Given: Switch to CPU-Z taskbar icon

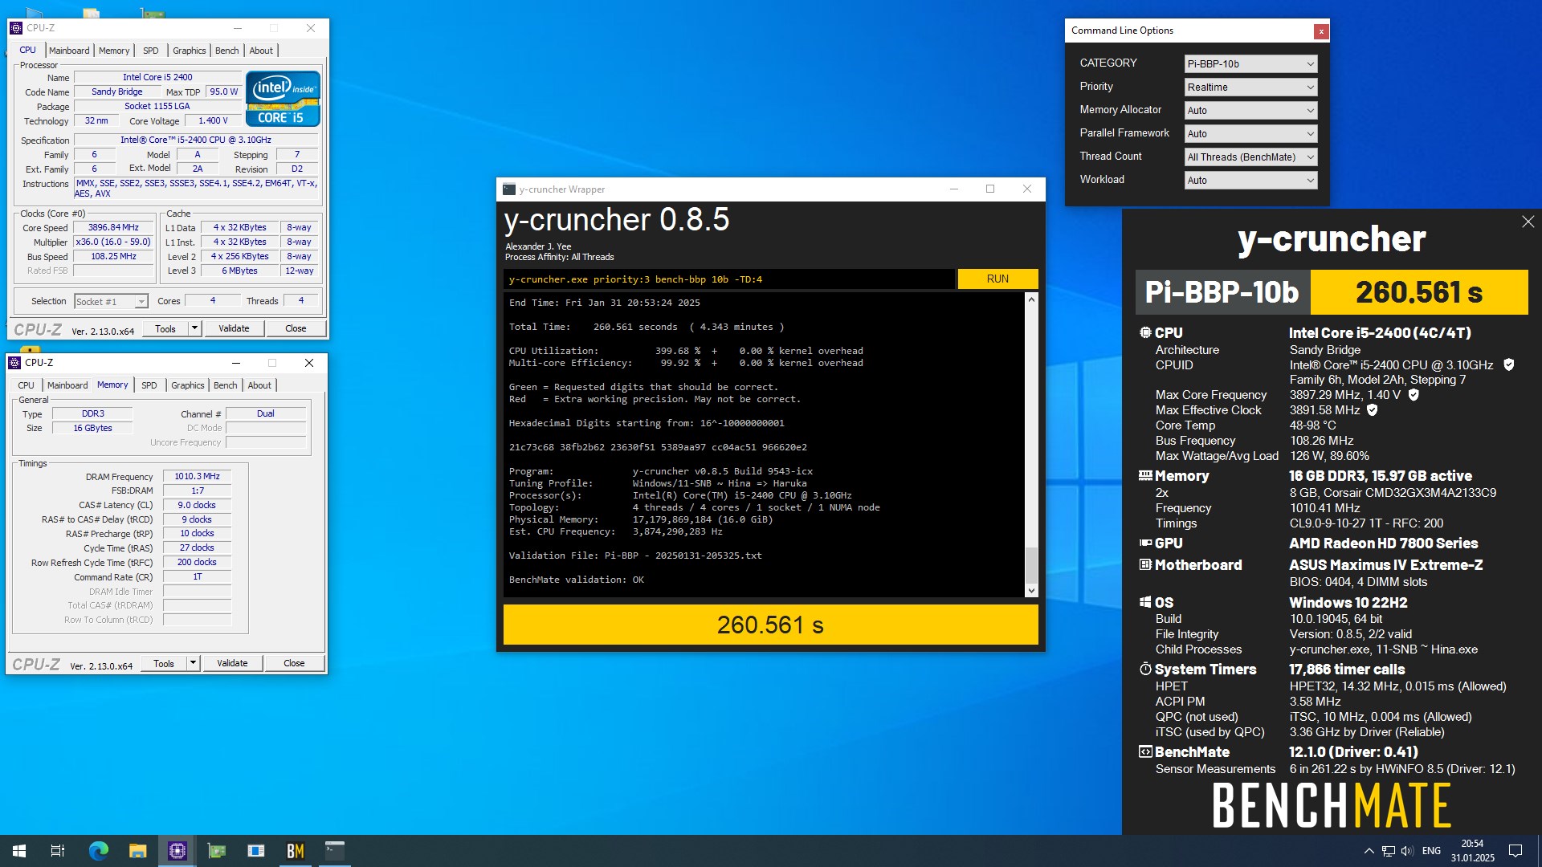Looking at the screenshot, I should (177, 851).
